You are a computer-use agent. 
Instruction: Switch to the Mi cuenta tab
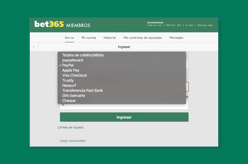[88, 38]
